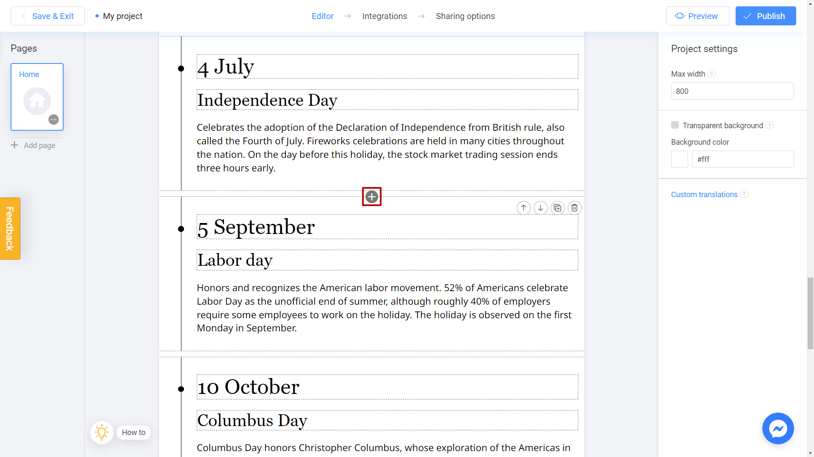Screen dimensions: 814x457
Task: Open the Home page options menu
Action: pyautogui.click(x=54, y=119)
